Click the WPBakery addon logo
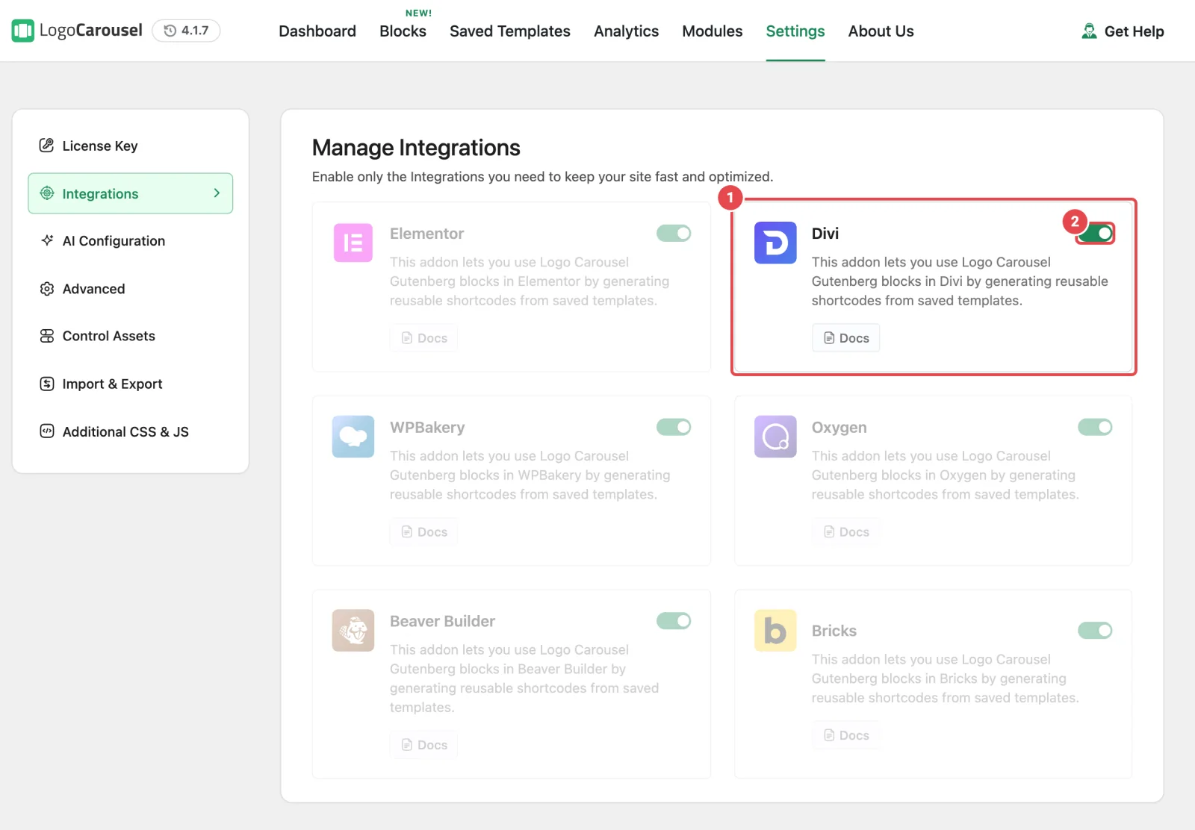This screenshot has width=1195, height=830. [x=353, y=437]
